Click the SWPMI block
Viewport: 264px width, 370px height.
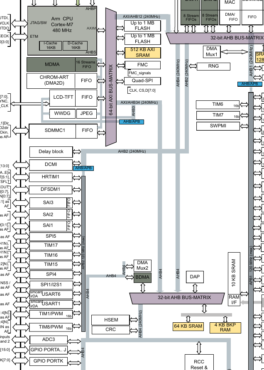point(218,126)
